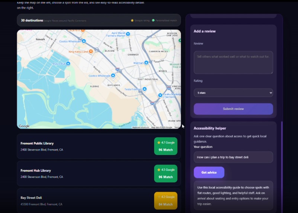The image size is (298, 213).
Task: Focus the Review text area
Action: pyautogui.click(x=233, y=62)
